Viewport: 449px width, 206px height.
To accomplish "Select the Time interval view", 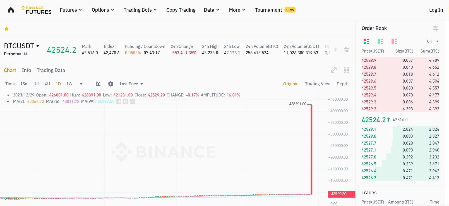I will tap(10, 84).
